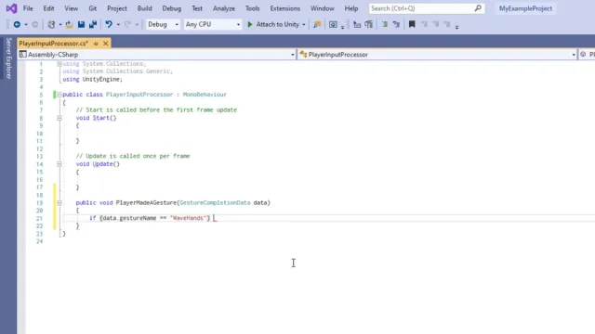The image size is (595, 334).
Task: Click the previous bookmark icon
Action: point(424,25)
